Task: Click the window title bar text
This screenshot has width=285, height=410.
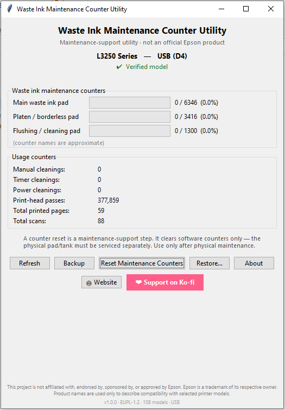Action: 72,9
